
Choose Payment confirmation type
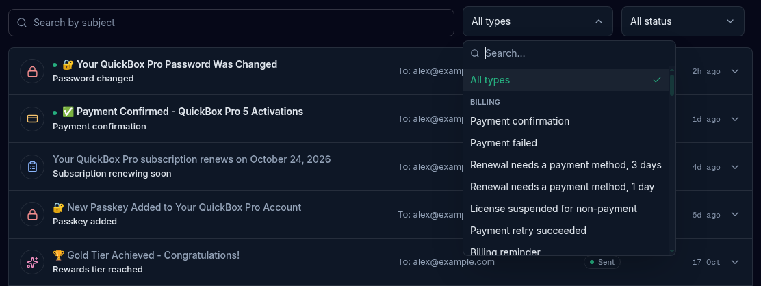[x=566, y=121]
